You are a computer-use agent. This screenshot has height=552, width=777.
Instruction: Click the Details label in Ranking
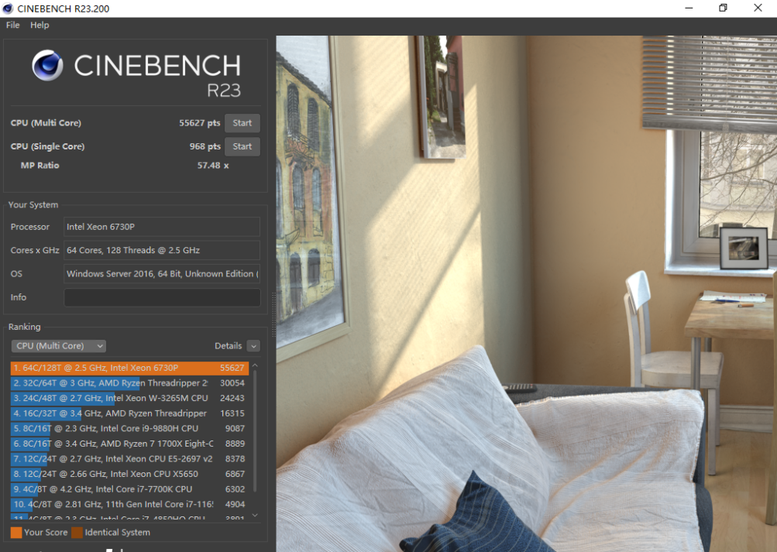point(228,345)
